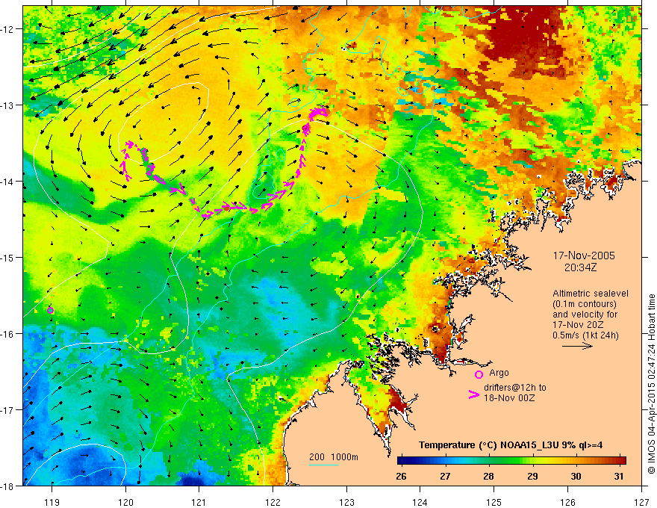Click the '(0.1m contours)' text
This screenshot has width=657, height=508.
pyautogui.click(x=585, y=304)
